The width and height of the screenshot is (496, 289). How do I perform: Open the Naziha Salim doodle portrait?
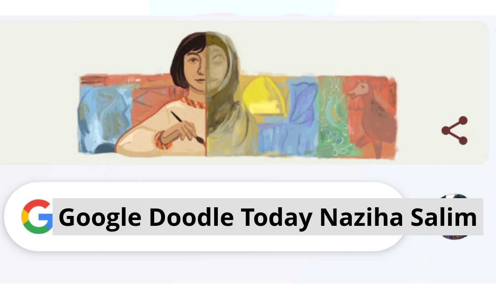pos(205,94)
